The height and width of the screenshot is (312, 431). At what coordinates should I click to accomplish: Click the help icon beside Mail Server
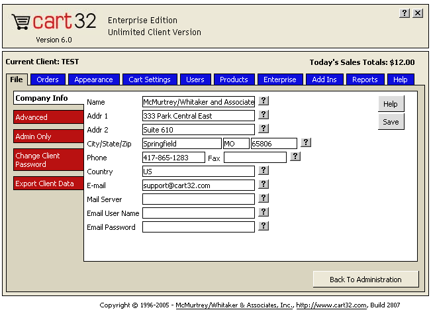click(263, 198)
